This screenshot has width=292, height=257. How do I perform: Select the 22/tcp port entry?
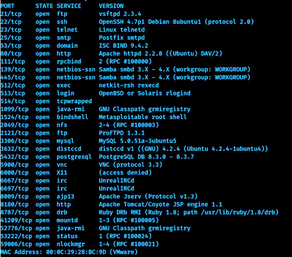click(11, 22)
